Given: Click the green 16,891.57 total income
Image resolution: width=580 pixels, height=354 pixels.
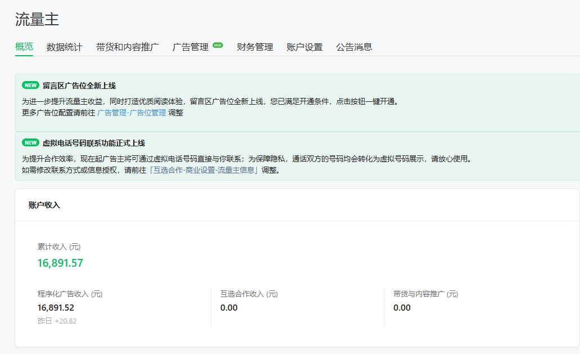Looking at the screenshot, I should click(x=60, y=263).
